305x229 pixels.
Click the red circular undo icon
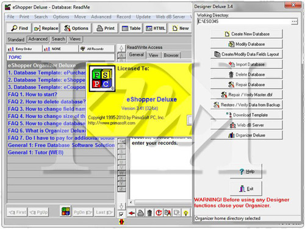click(159, 213)
